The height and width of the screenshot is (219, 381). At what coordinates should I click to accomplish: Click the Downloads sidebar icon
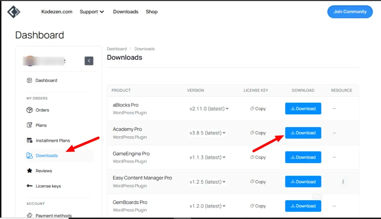click(29, 155)
